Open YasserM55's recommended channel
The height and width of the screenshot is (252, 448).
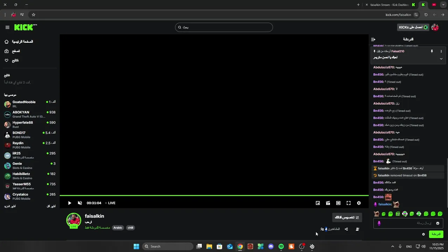pos(30,186)
